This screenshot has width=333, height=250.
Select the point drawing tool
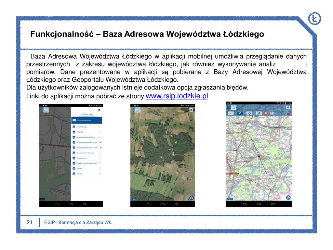pos(231,113)
